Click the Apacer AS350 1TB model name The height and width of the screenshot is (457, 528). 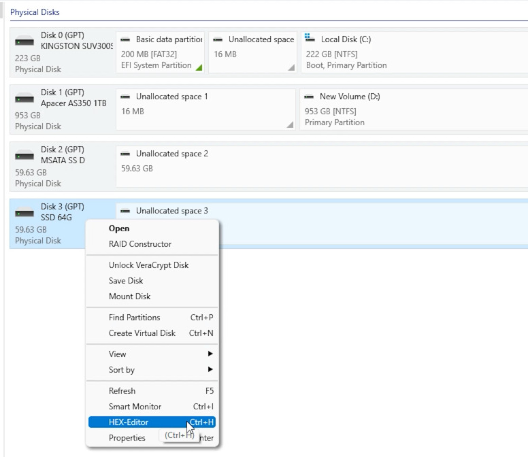(x=73, y=103)
